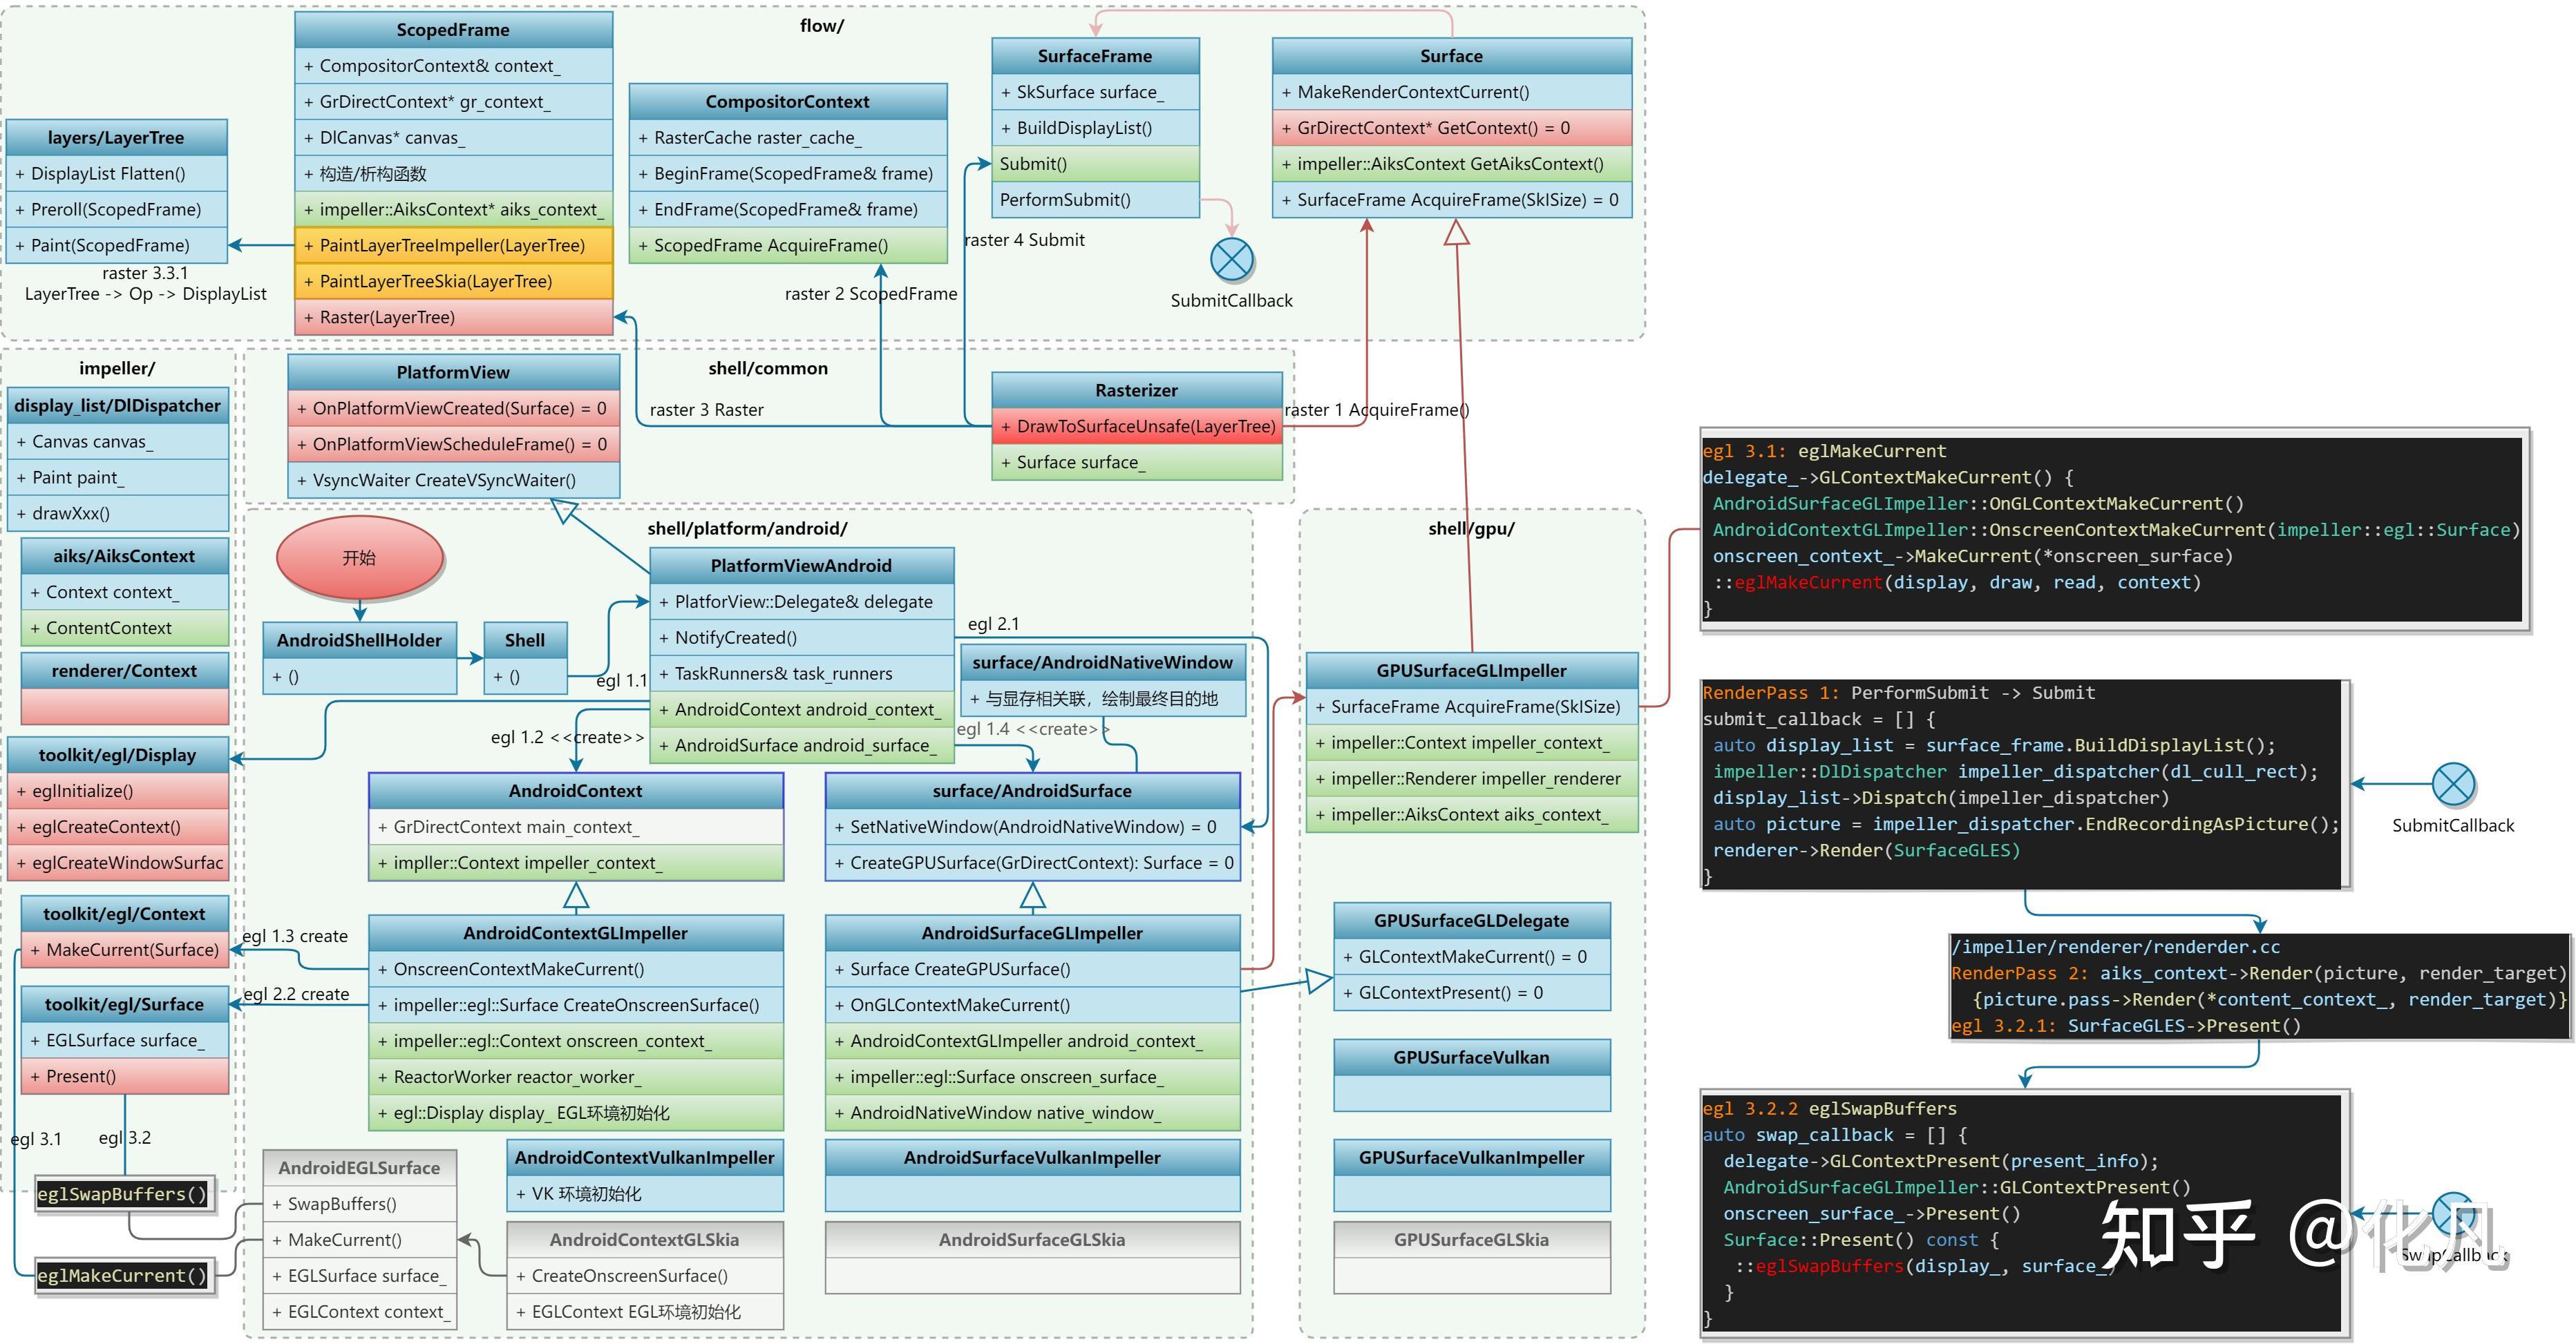The width and height of the screenshot is (2576, 1344).
Task: Click CreateOnscreenSurface() in AndroidContextGLSkia
Action: [x=645, y=1275]
